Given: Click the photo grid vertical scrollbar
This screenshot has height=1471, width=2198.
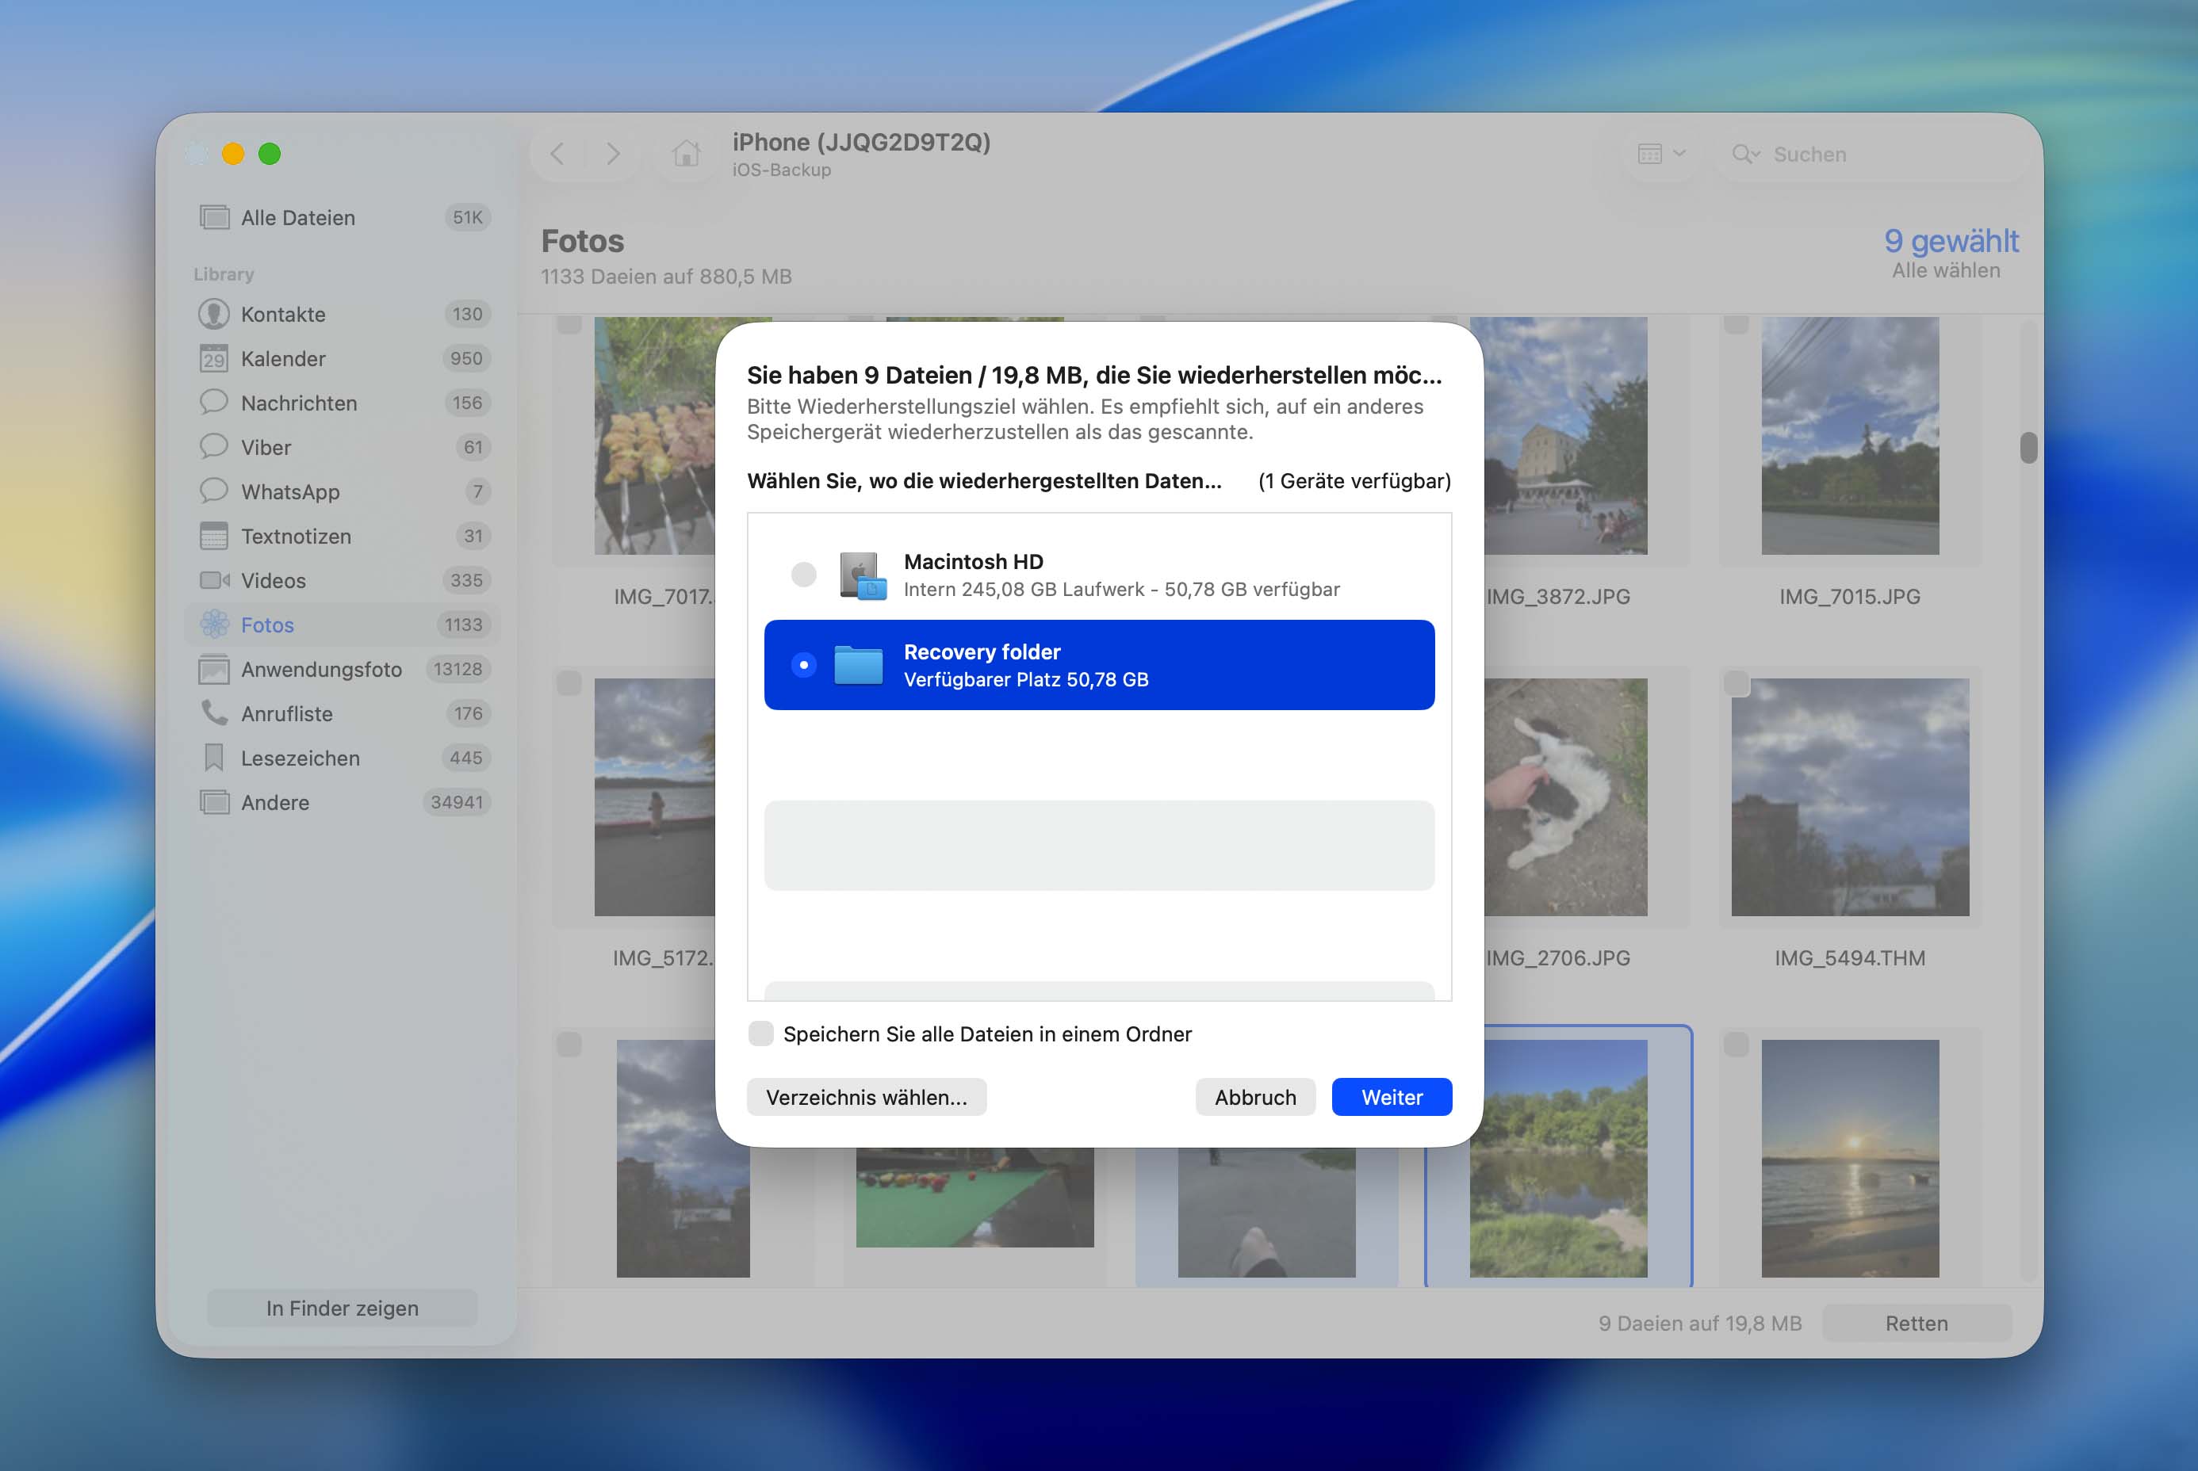Looking at the screenshot, I should click(x=2028, y=448).
